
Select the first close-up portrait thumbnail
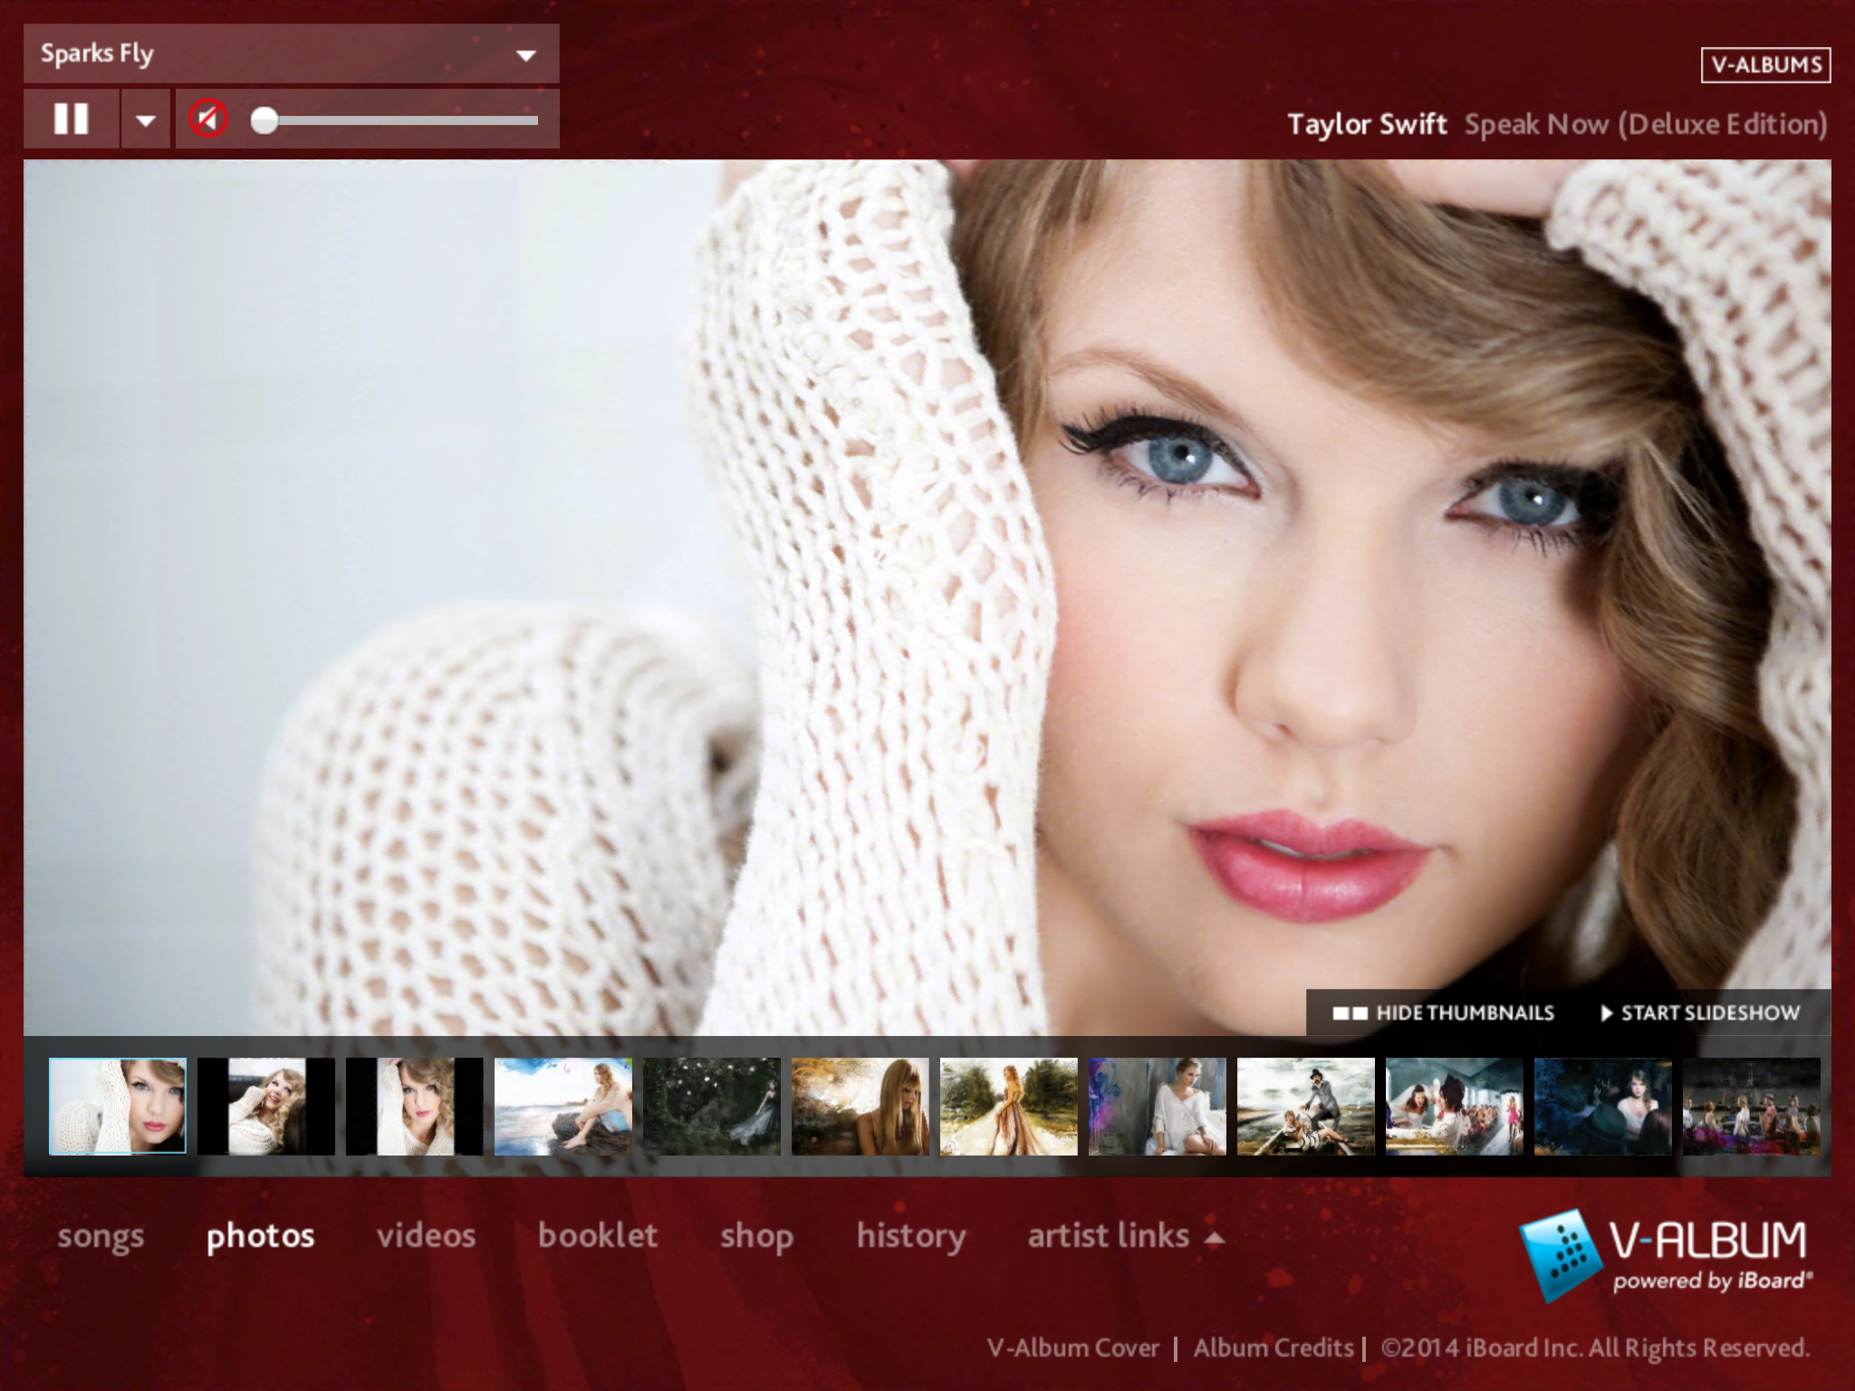coord(118,1106)
